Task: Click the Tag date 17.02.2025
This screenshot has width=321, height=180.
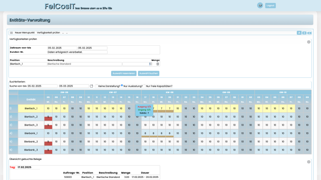Action: pos(24,167)
